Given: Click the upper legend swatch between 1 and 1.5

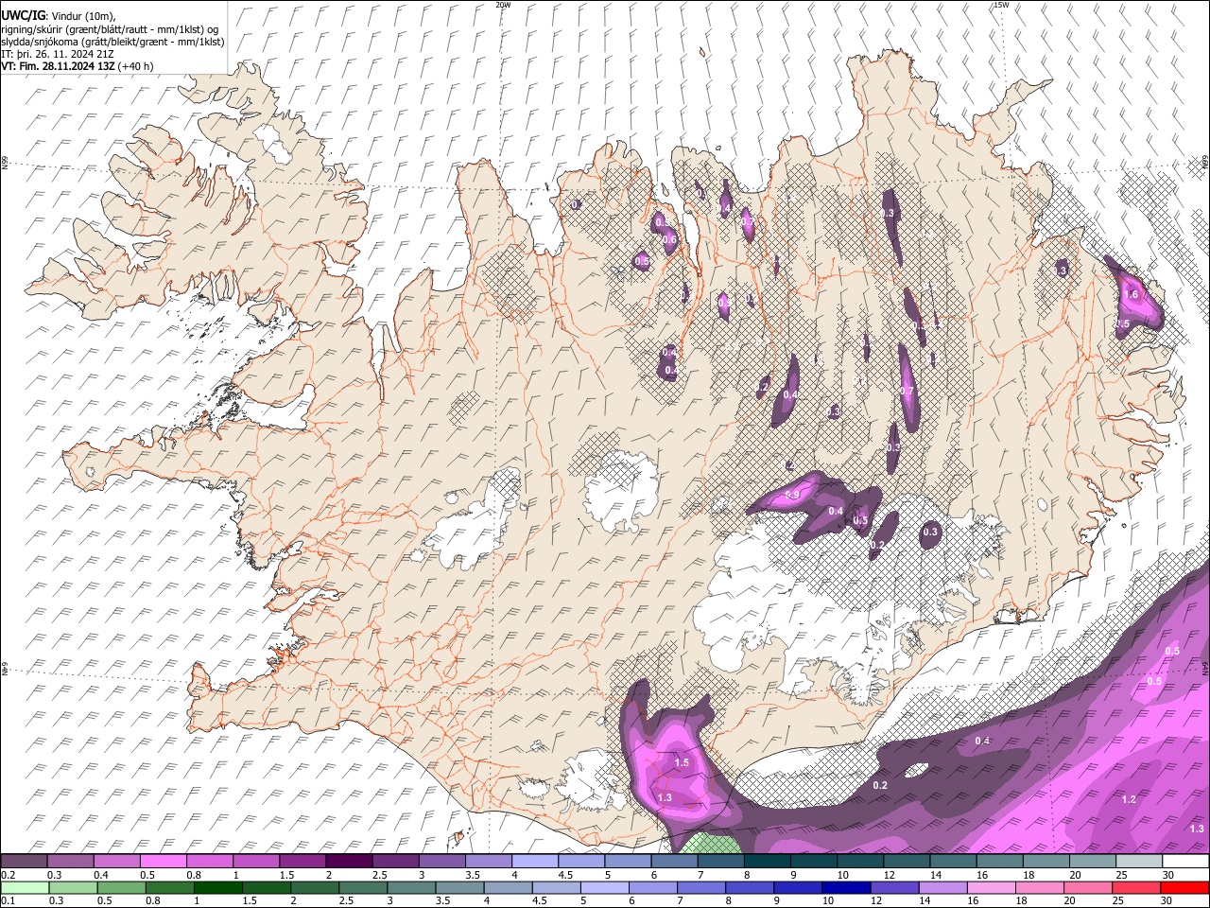Looking at the screenshot, I should [x=256, y=861].
